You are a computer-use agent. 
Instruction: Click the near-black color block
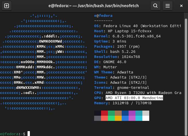tap(98, 113)
